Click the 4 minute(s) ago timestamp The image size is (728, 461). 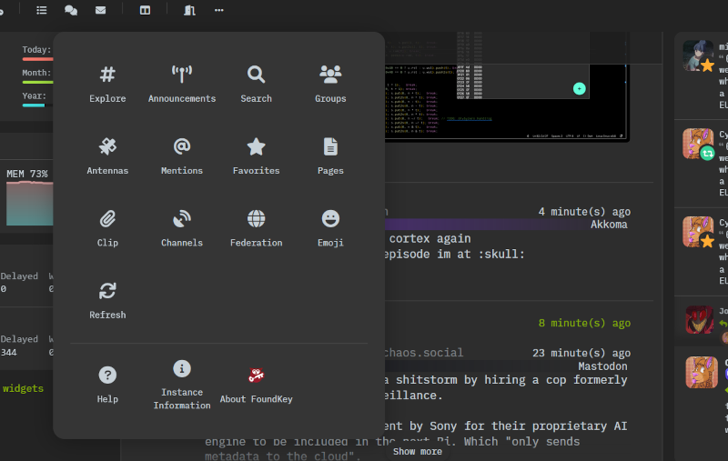click(x=584, y=212)
